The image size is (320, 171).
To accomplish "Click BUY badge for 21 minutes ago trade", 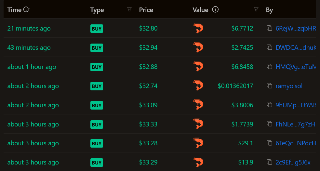I will [x=97, y=29].
